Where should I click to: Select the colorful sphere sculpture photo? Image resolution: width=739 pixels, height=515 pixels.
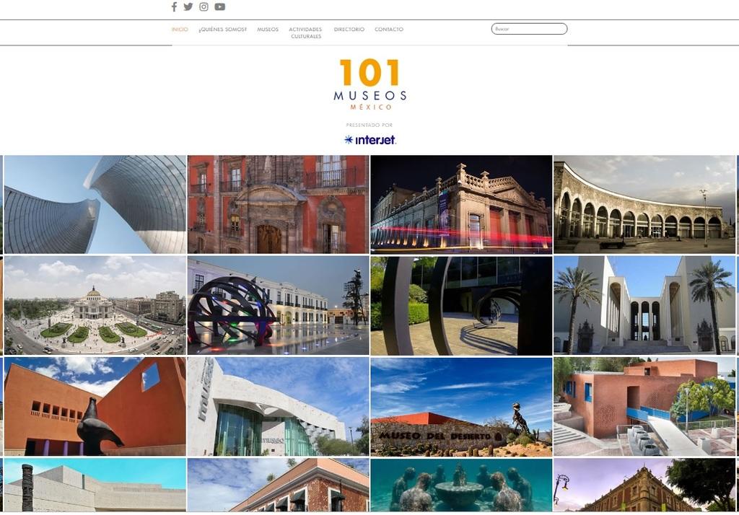(278, 305)
